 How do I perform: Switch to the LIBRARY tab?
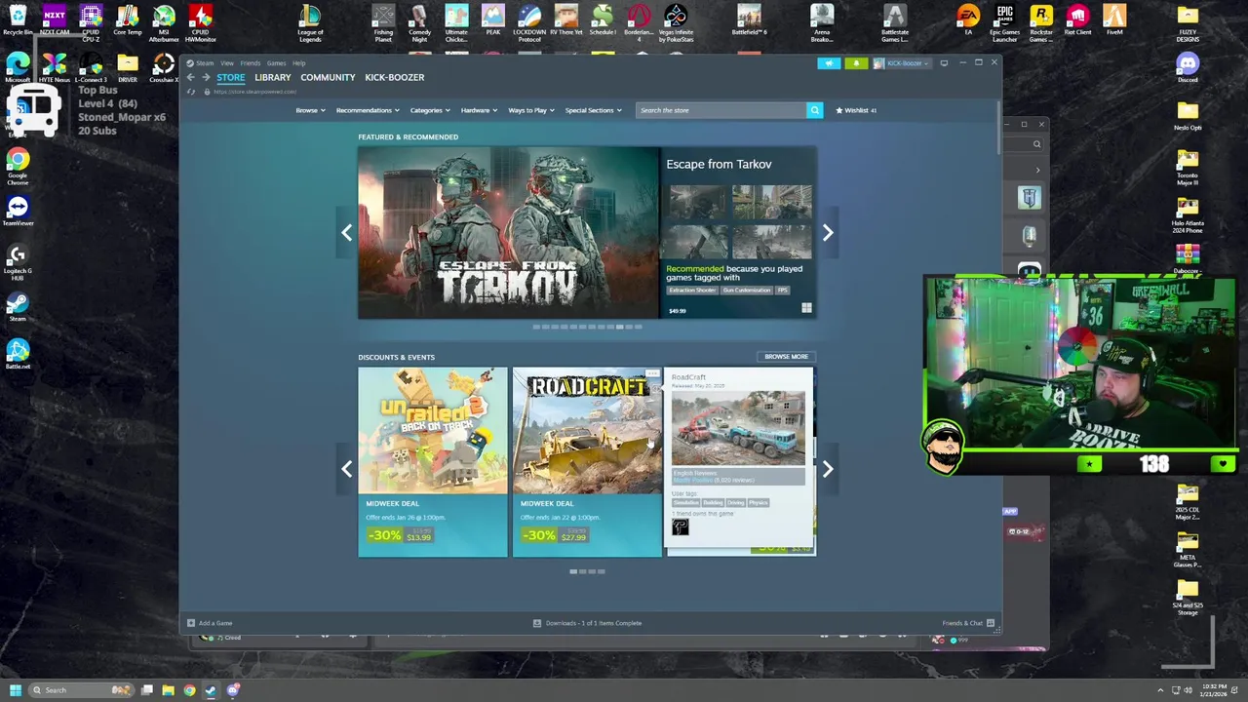tap(273, 77)
